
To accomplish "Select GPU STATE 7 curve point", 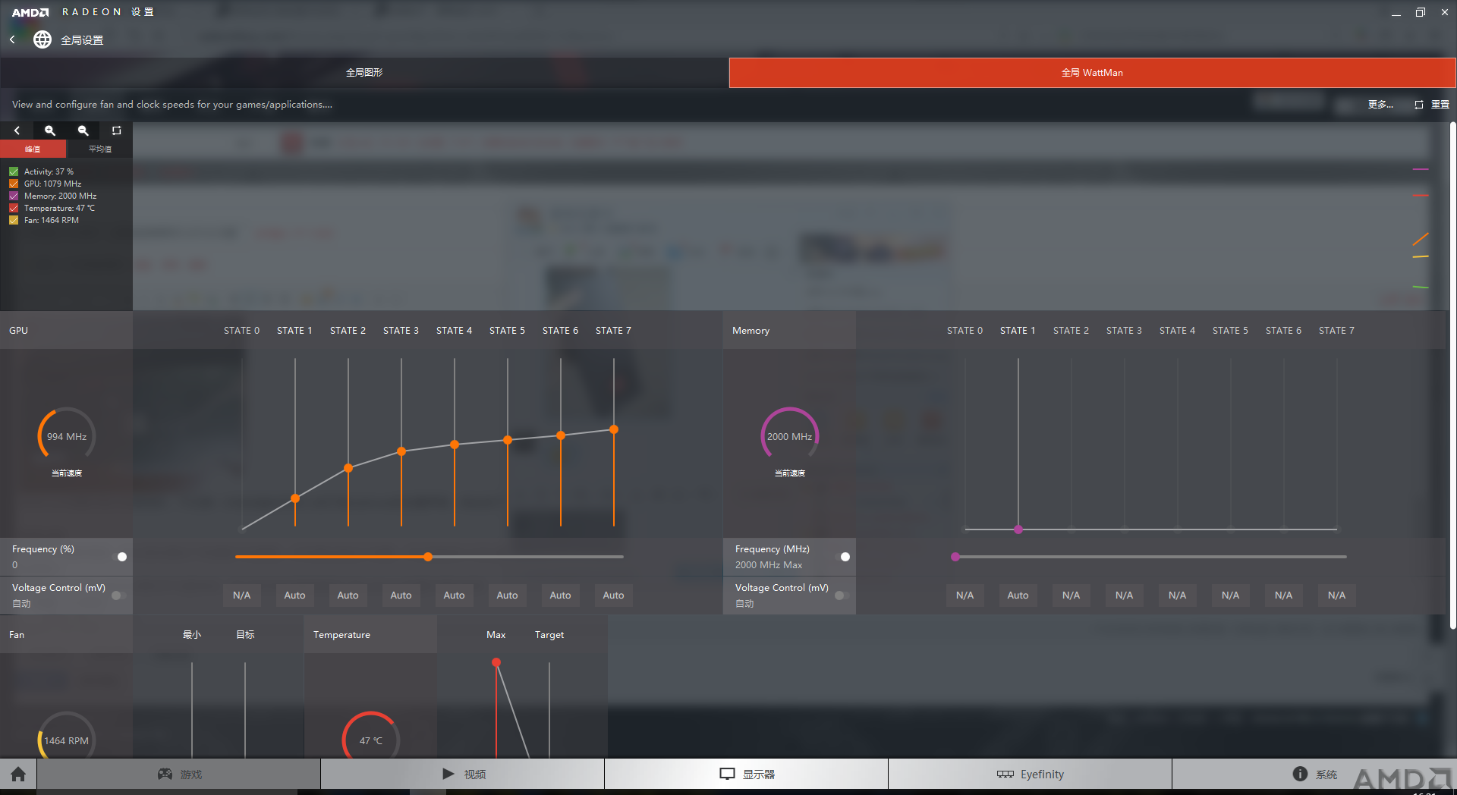I will 614,429.
